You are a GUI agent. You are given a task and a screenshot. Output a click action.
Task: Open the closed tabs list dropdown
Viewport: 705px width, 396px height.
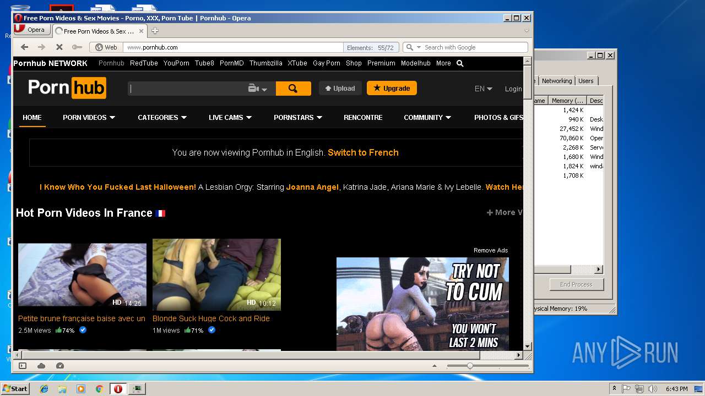click(x=526, y=31)
